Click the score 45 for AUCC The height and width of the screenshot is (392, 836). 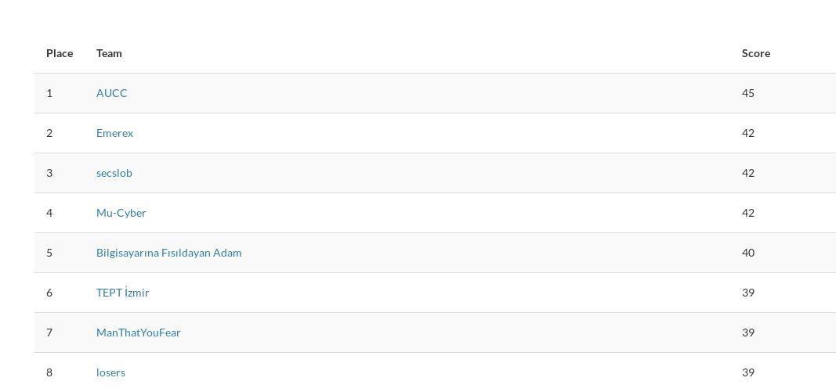click(748, 93)
